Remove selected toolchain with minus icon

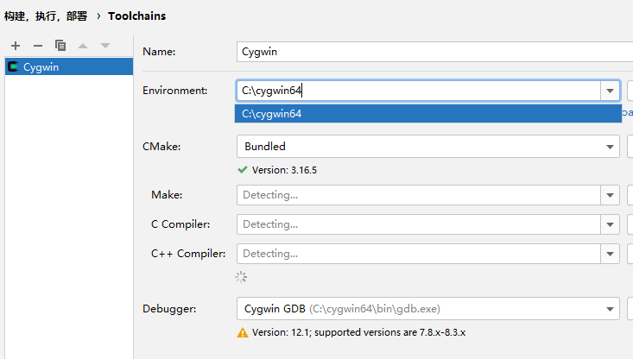pos(38,46)
